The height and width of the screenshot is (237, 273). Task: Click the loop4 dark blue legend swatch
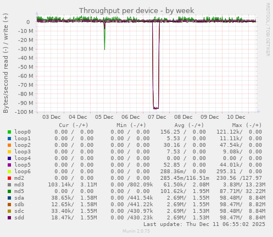pos(9,158)
